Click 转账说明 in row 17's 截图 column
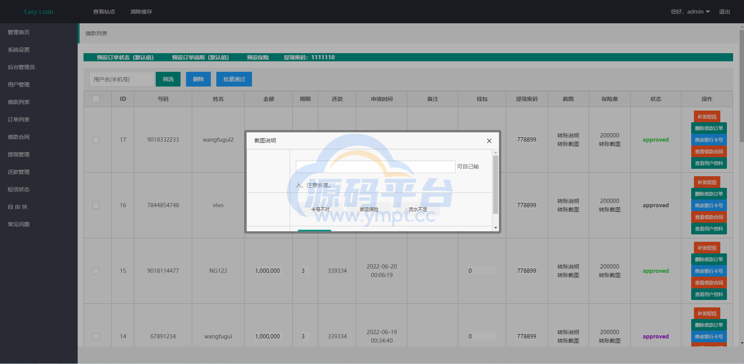 point(568,135)
